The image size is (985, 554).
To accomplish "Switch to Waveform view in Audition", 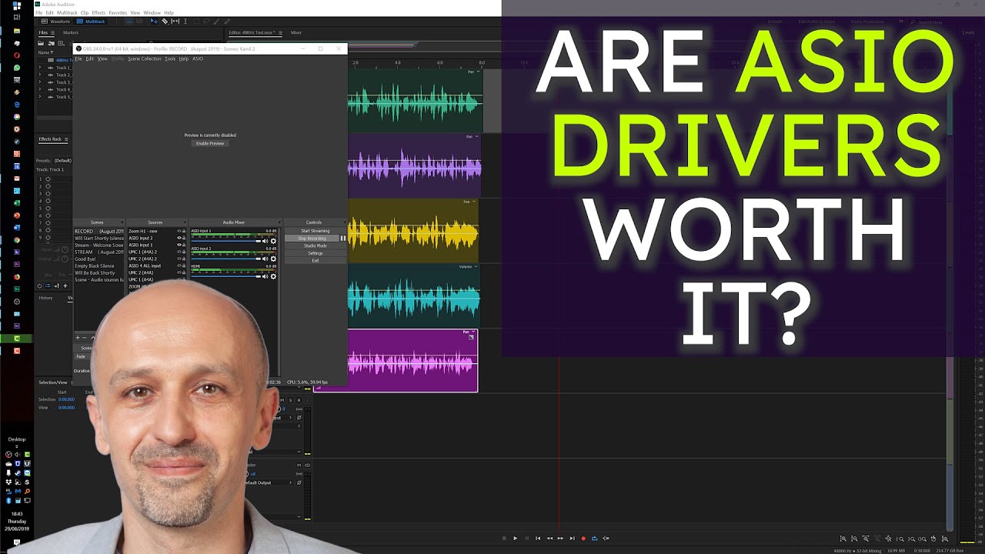I will [55, 22].
